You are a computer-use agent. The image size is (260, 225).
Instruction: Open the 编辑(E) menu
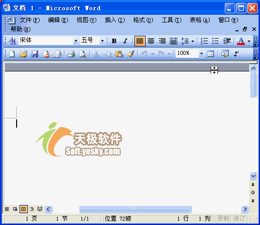pyautogui.click(x=58, y=20)
